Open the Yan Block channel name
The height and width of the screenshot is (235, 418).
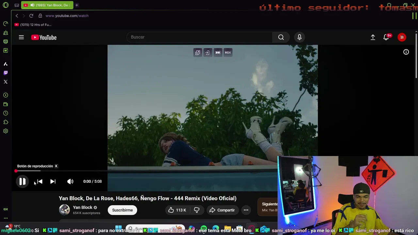(x=83, y=207)
